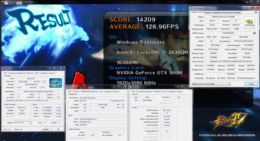Open the Caches tab in the processor window
The width and height of the screenshot is (260, 141).
pos(12,73)
